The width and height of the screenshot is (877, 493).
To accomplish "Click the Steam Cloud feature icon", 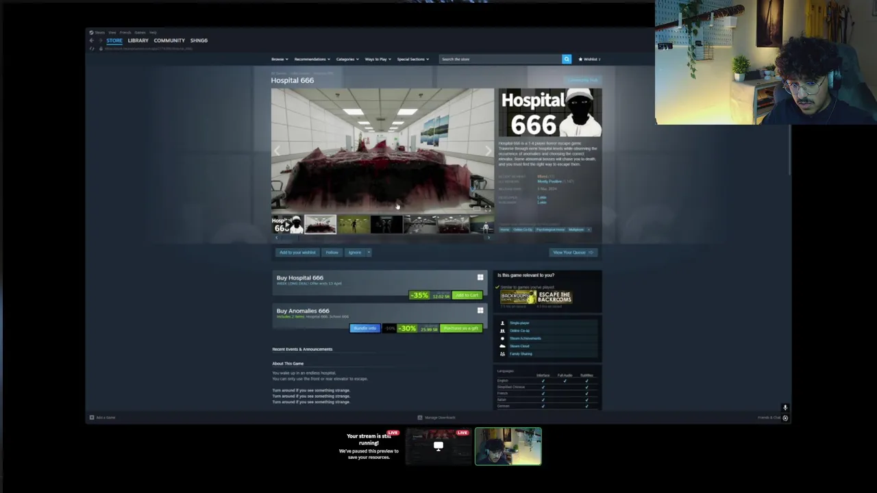I will tap(502, 346).
